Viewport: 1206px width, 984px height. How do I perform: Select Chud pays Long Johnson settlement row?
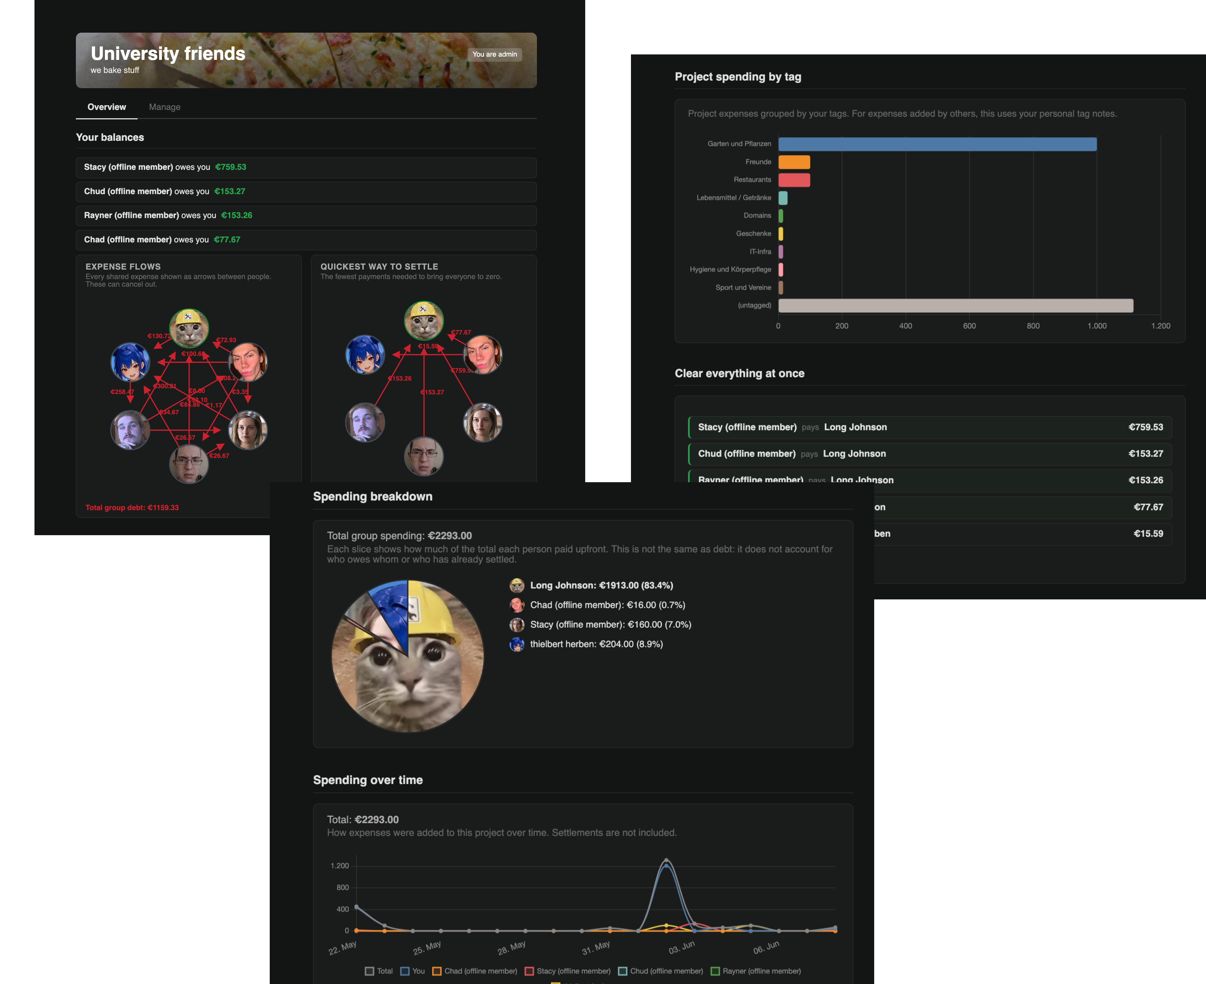930,454
